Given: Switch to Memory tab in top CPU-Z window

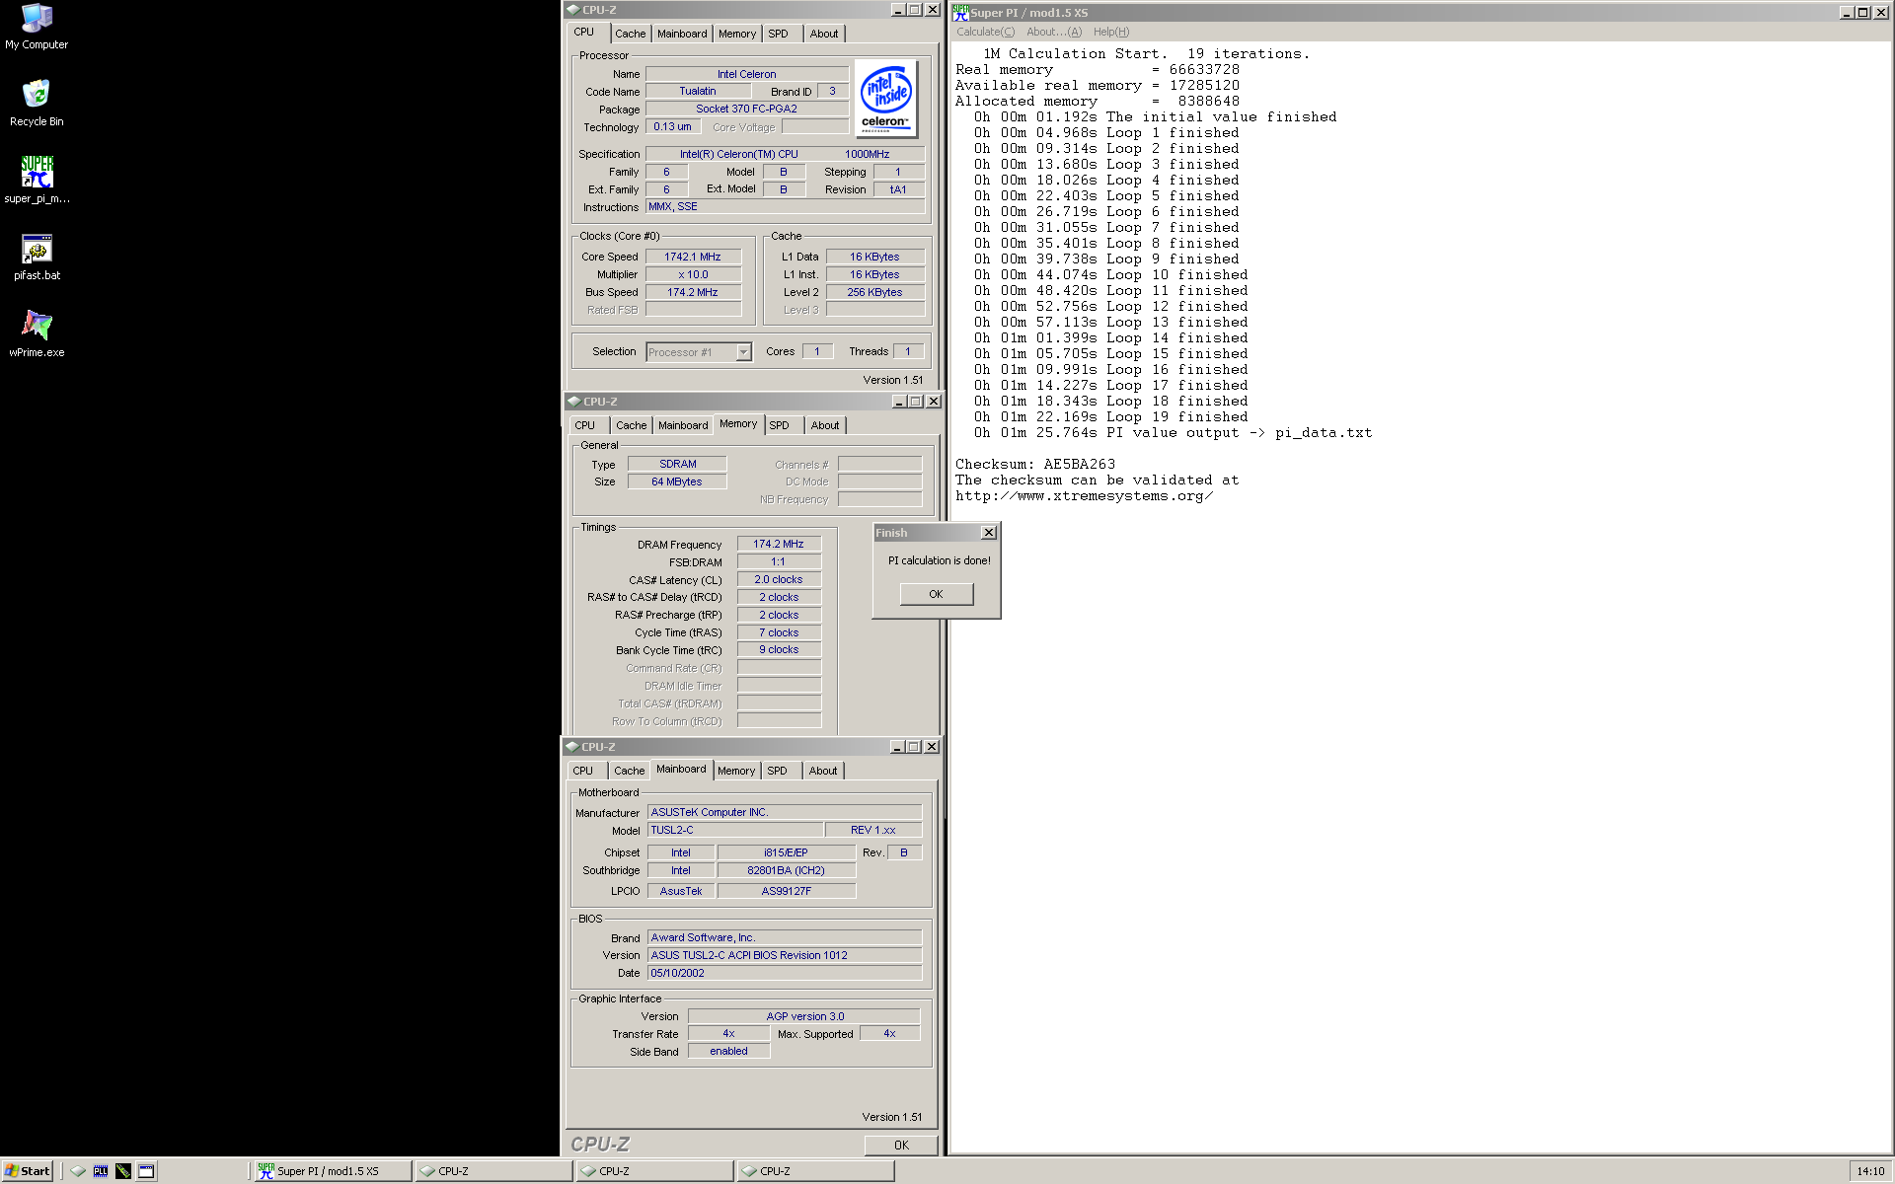Looking at the screenshot, I should (x=737, y=34).
